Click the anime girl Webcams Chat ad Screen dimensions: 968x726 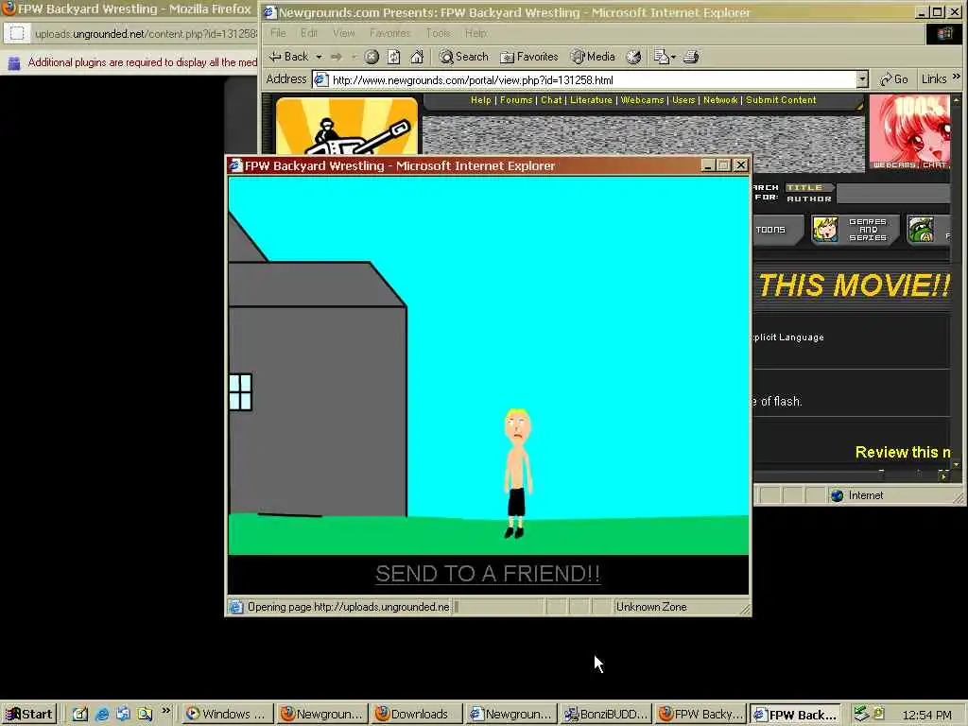click(909, 132)
